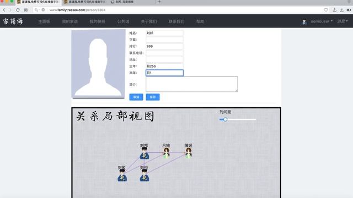Click the battery icon in browser toolbar

(349, 10)
